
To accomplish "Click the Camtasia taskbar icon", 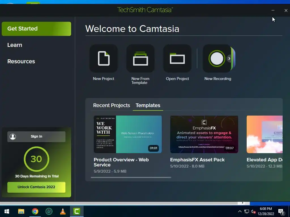I will pos(76,211).
